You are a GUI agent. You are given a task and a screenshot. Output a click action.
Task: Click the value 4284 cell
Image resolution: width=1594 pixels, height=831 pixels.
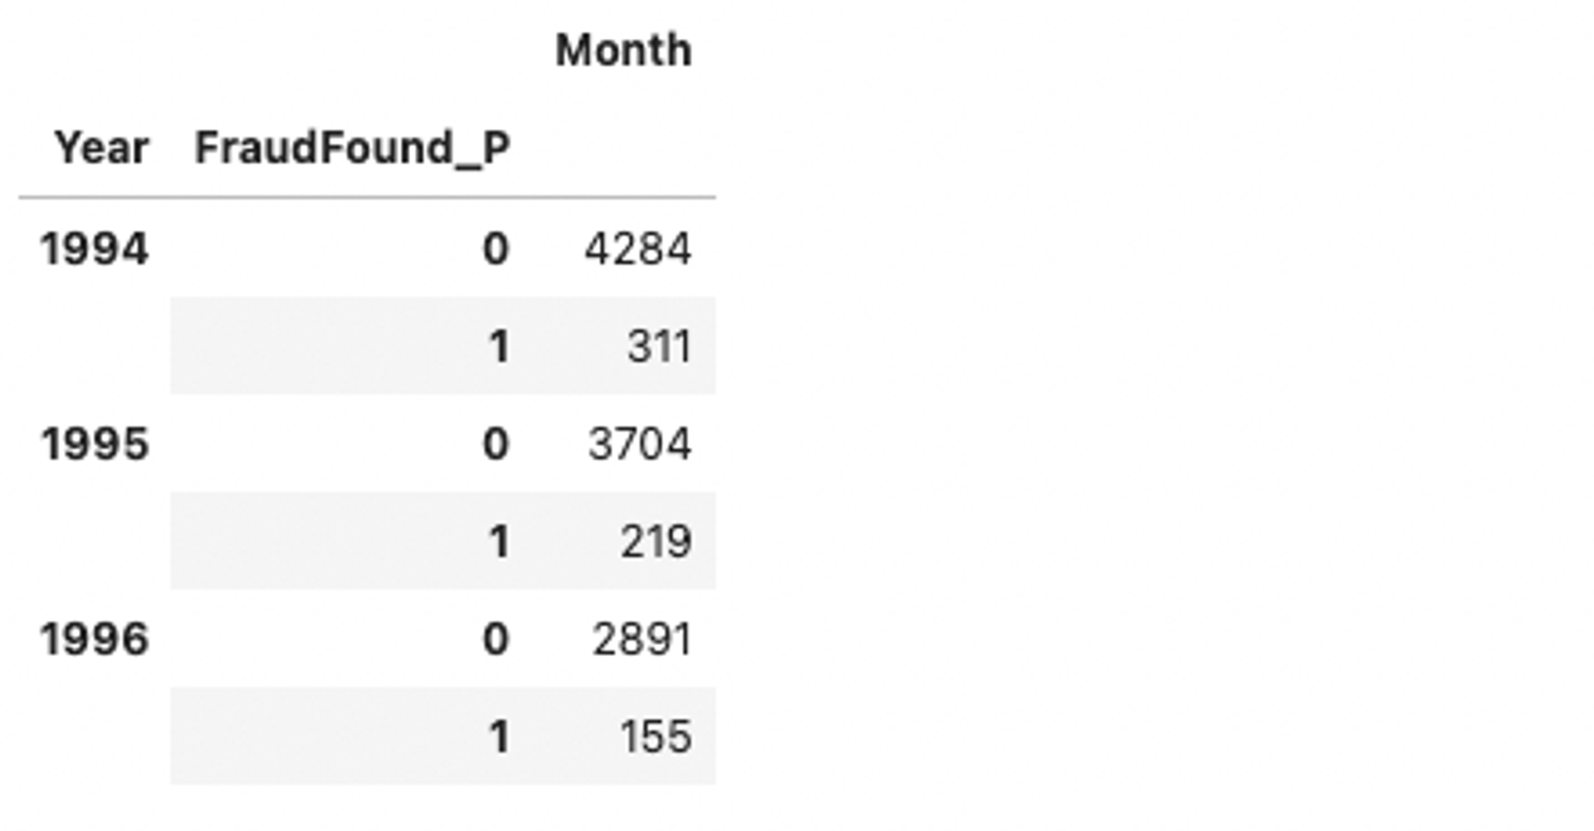(638, 249)
